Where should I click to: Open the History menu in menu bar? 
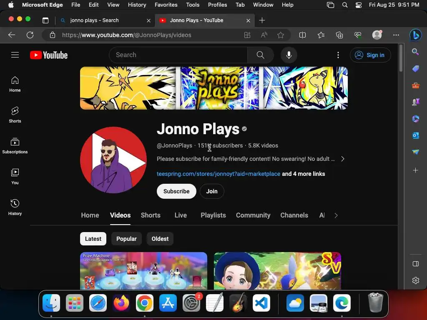click(137, 5)
